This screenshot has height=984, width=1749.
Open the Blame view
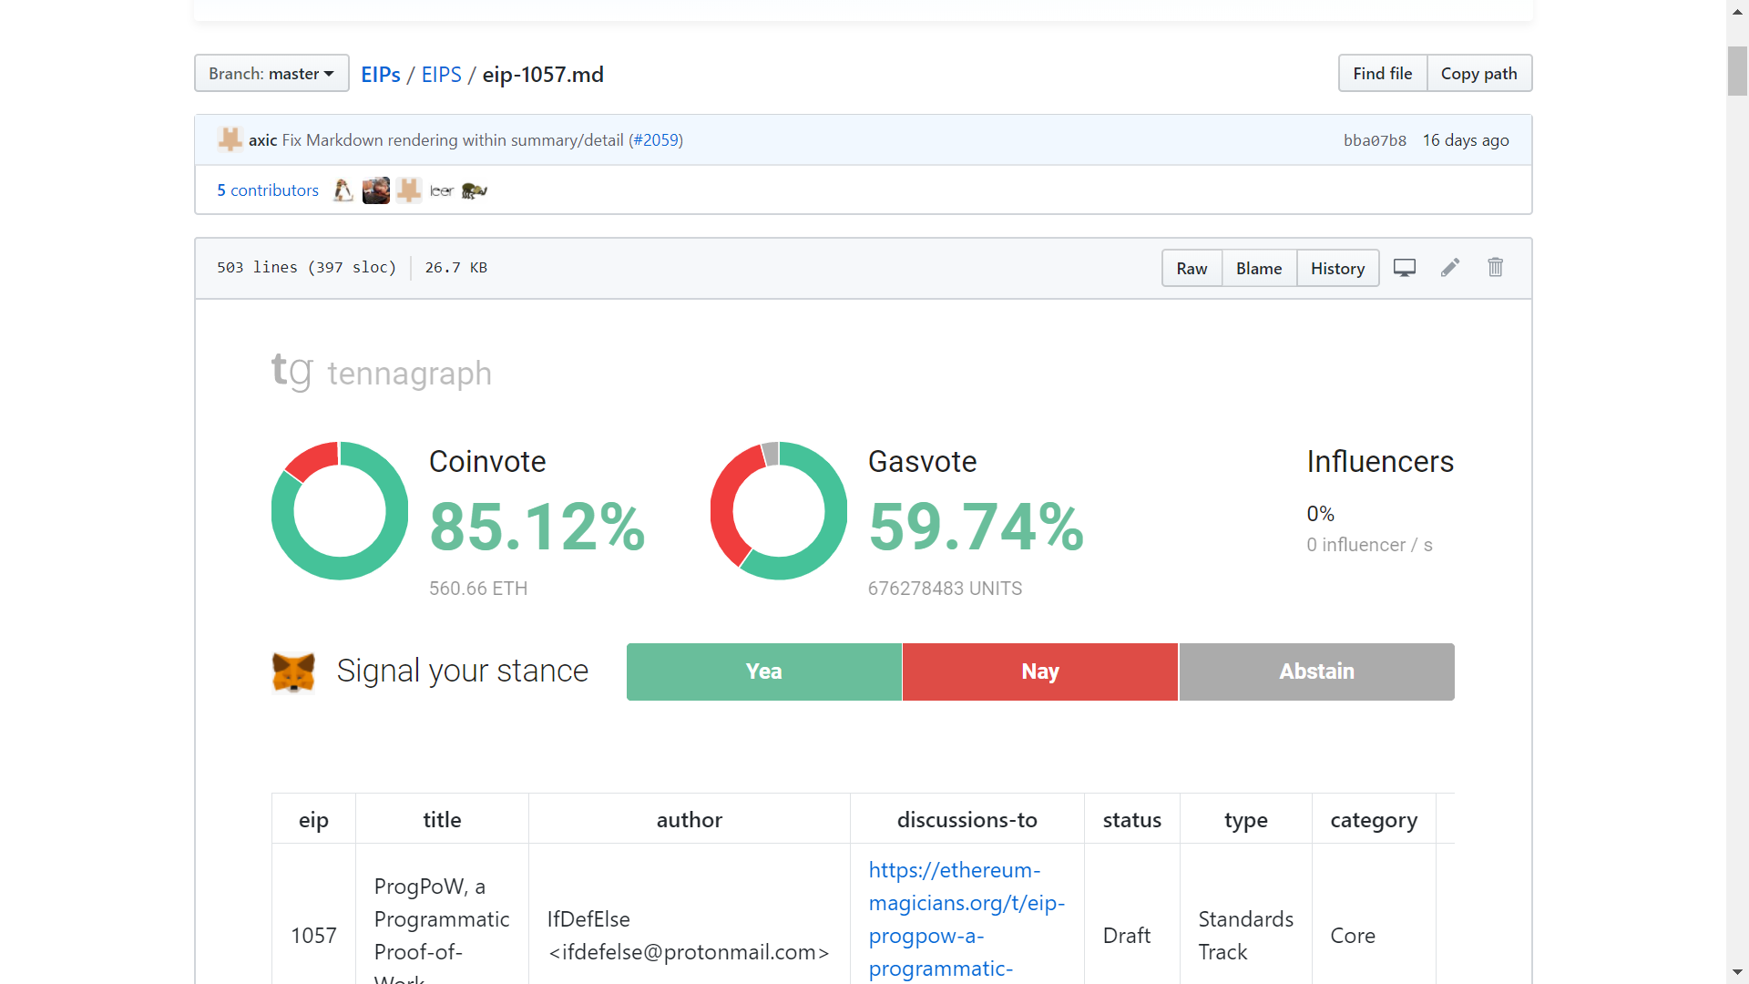pos(1259,269)
